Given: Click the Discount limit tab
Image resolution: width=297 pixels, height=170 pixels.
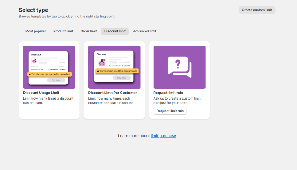Looking at the screenshot, I should point(115,31).
